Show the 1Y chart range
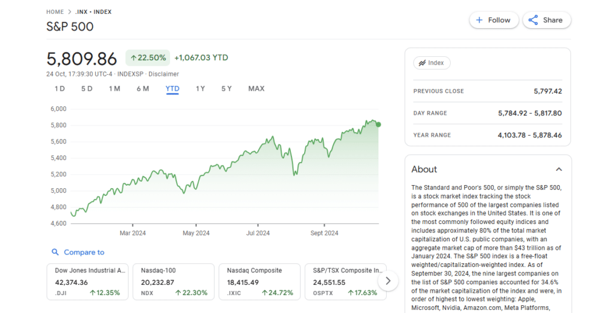 200,88
